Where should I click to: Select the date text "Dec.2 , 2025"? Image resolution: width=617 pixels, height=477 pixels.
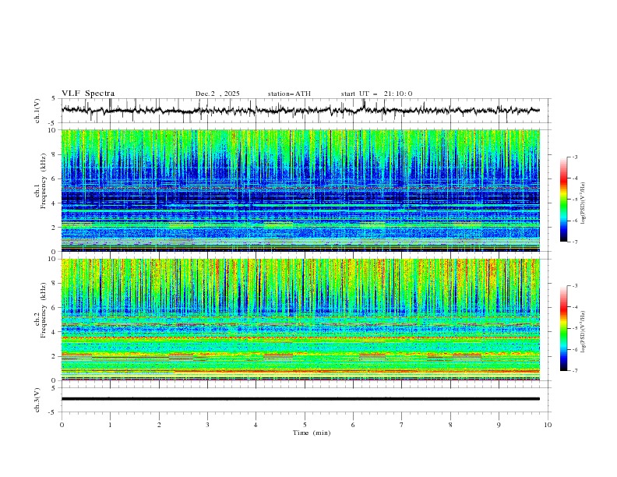pyautogui.click(x=217, y=94)
